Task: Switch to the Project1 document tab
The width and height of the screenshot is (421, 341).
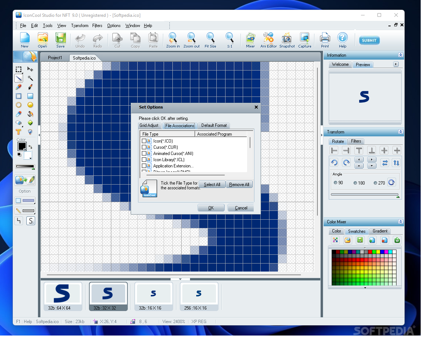Action: click(x=55, y=58)
